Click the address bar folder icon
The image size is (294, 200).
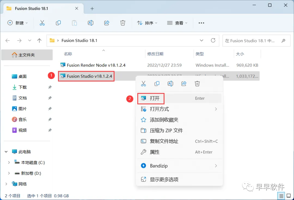pyautogui.click(x=52, y=40)
